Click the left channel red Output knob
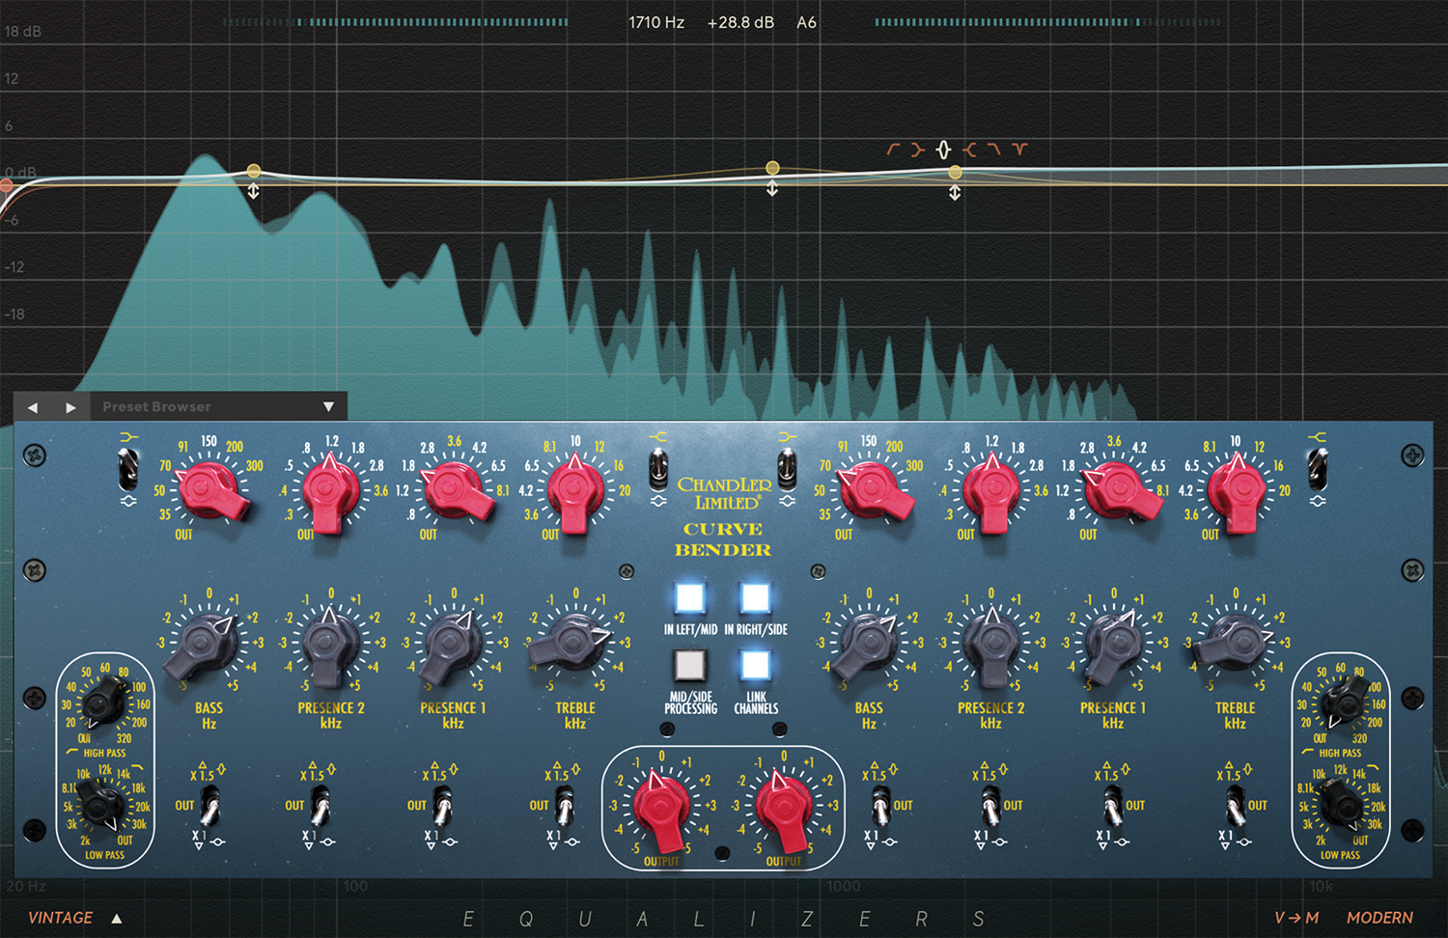1448x938 pixels. (x=660, y=805)
